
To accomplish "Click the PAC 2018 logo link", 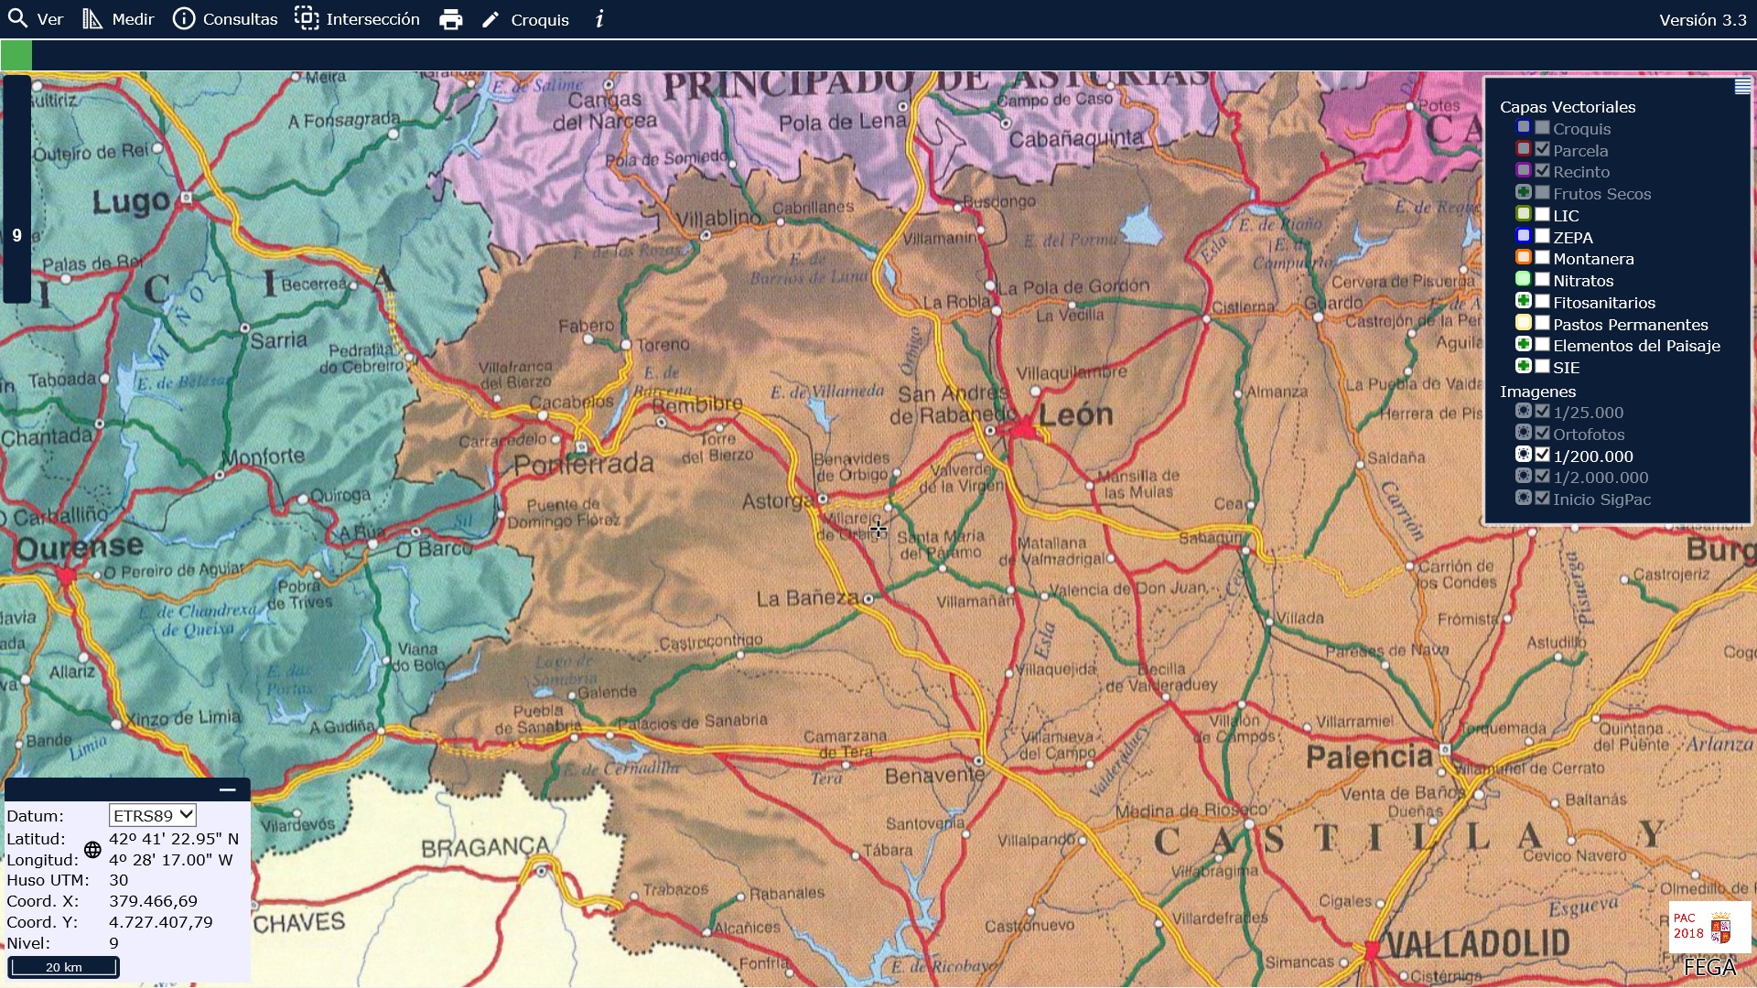I will 1708,927.
